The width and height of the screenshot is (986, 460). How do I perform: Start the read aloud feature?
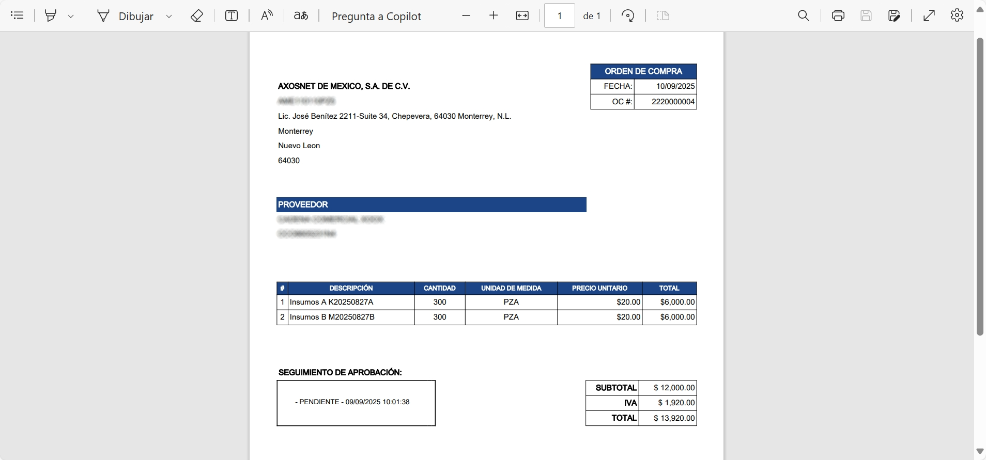267,15
